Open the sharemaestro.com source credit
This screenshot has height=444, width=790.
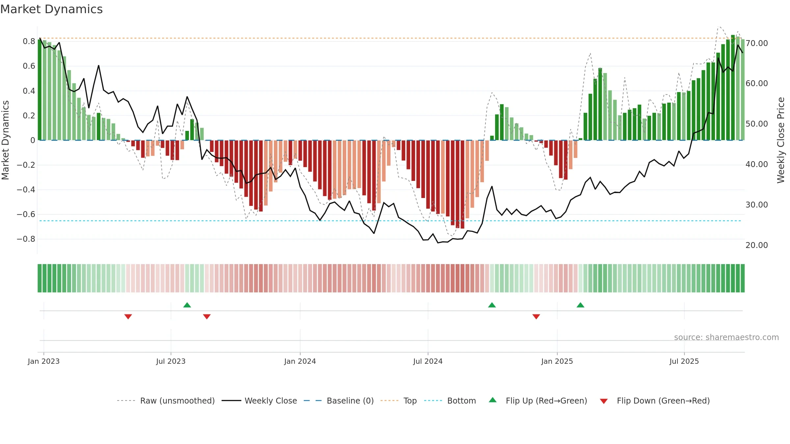point(726,337)
